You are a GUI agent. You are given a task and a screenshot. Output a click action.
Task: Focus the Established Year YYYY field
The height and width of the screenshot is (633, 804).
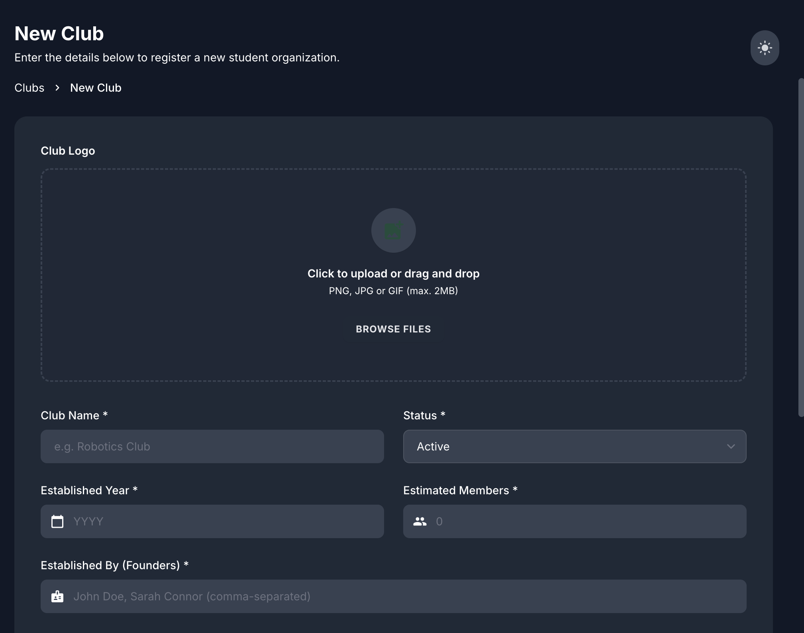(223, 521)
